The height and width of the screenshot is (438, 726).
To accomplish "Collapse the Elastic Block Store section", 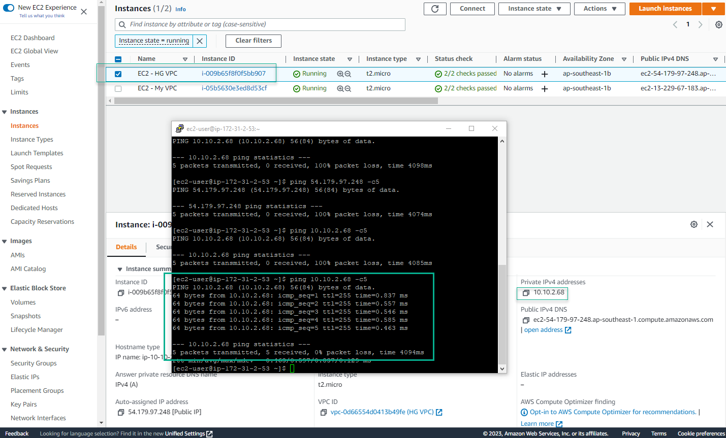I will click(x=5, y=289).
